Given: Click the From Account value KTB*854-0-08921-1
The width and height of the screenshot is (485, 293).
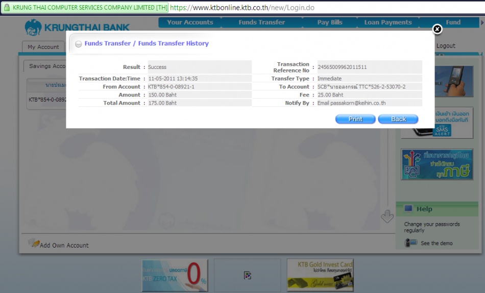Looking at the screenshot, I should click(172, 87).
